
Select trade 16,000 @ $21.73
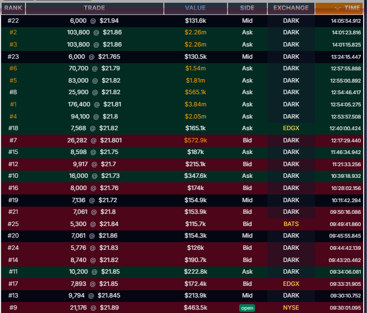(94, 176)
